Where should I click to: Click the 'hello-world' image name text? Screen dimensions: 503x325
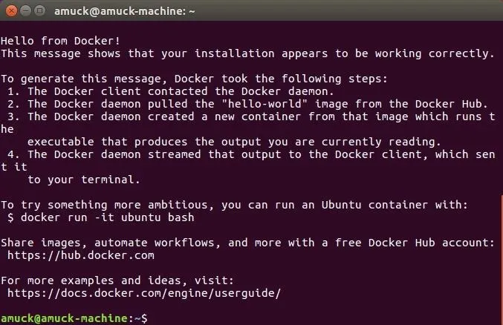[265, 104]
